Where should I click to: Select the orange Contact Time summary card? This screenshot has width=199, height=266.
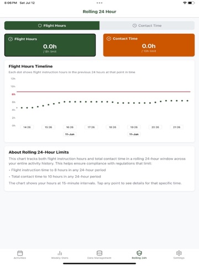(149, 45)
